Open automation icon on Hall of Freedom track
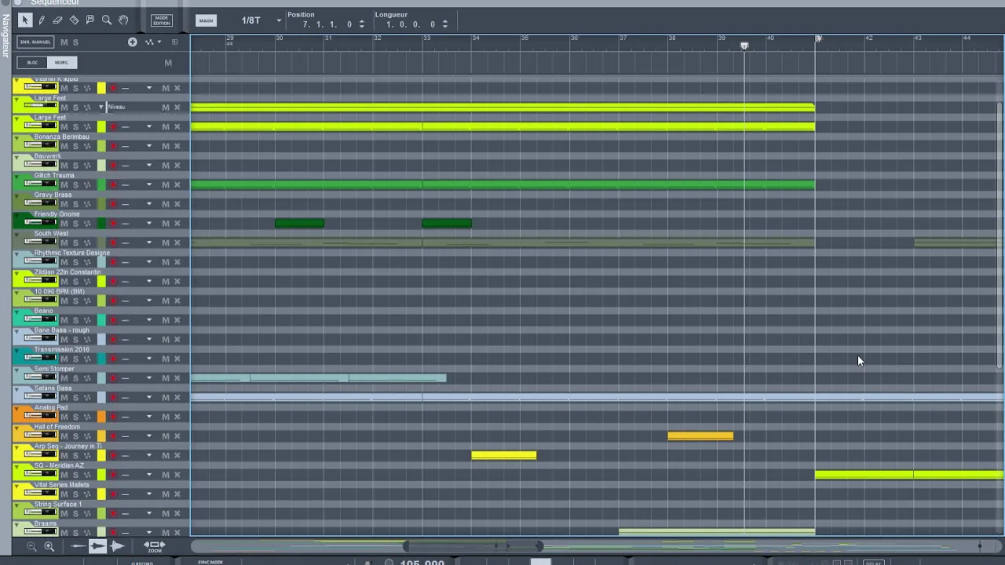This screenshot has width=1005, height=565. [x=87, y=436]
